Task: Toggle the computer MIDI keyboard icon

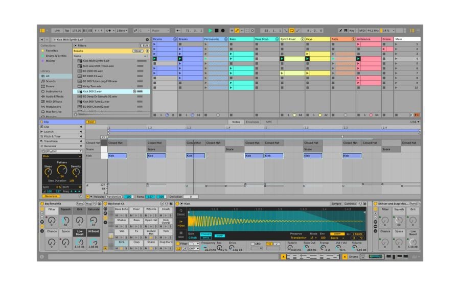Action: point(346,31)
